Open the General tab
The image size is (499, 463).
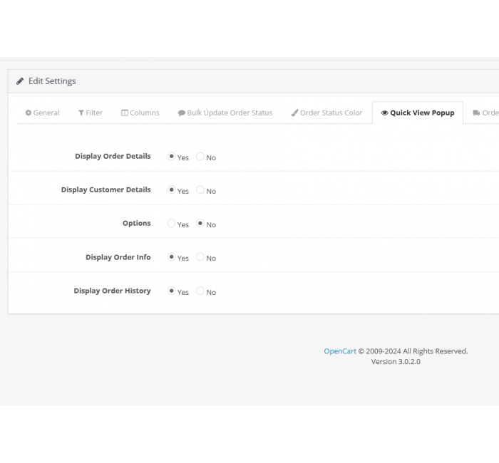42,113
